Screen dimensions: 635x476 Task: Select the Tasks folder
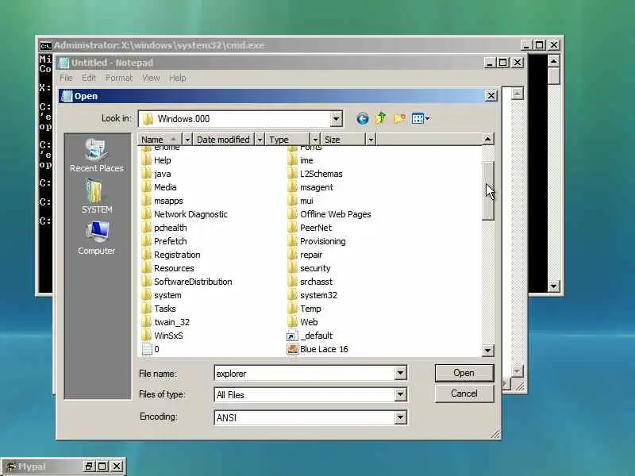[160, 309]
